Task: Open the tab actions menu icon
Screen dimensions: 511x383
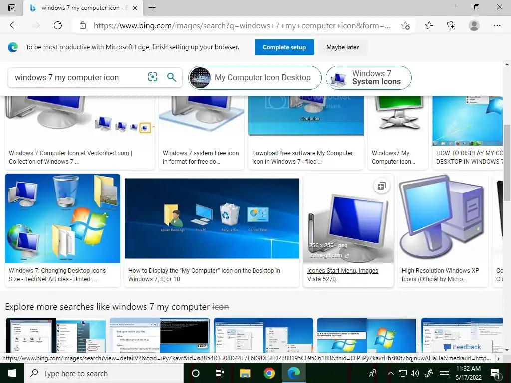Action: pos(12,8)
